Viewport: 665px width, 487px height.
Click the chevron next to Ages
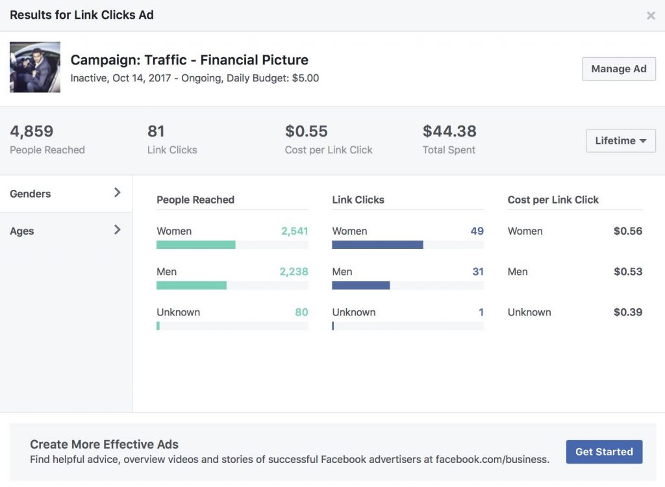click(118, 230)
